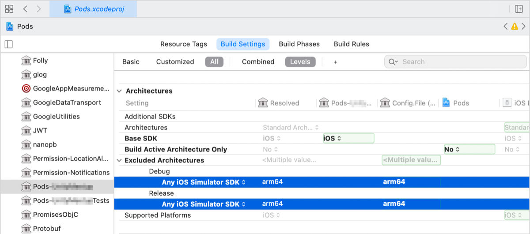The width and height of the screenshot is (530, 234).
Task: Select the Pods.xcodeproj editor tab
Action: point(93,9)
